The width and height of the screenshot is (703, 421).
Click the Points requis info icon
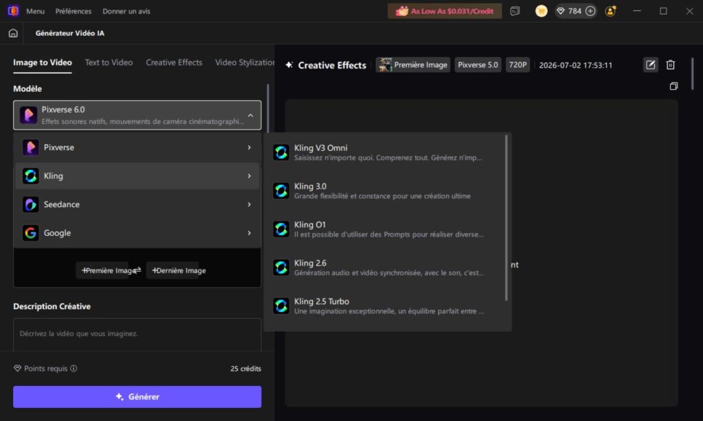pos(73,369)
